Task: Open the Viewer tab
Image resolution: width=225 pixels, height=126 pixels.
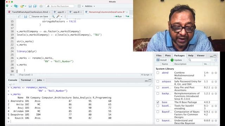Action: pos(200,55)
